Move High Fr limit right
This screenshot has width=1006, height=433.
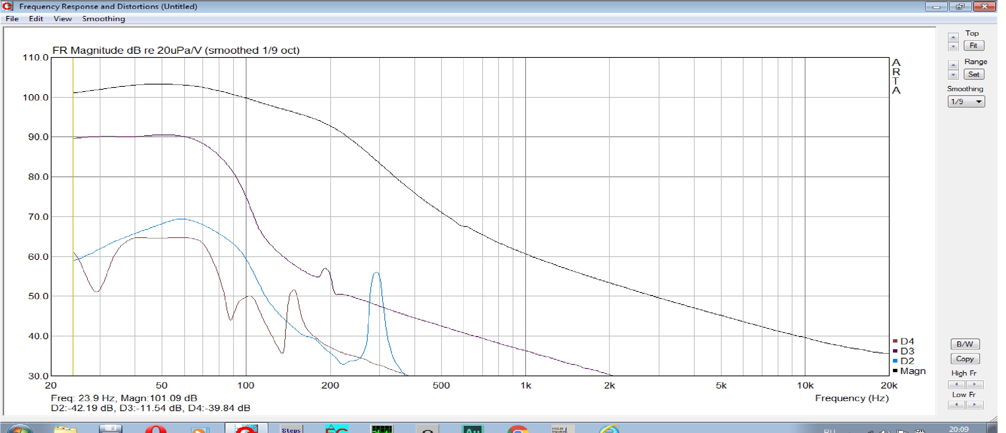tap(974, 384)
